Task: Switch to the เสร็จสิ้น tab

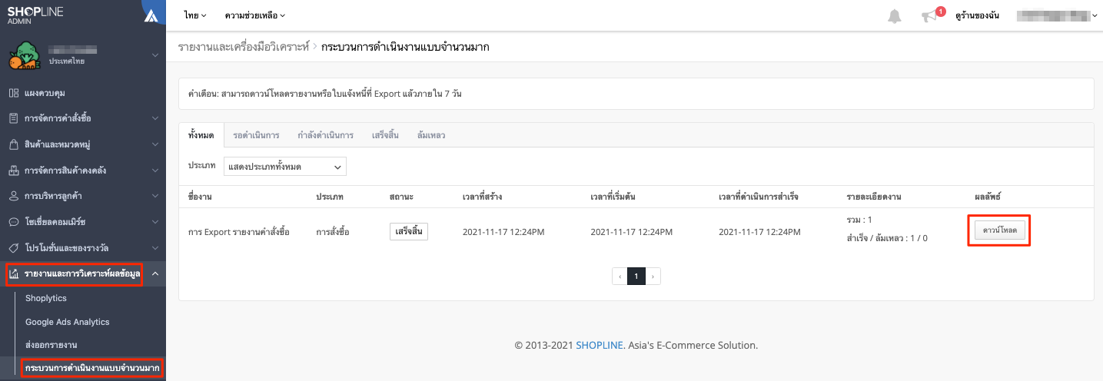Action: tap(385, 134)
